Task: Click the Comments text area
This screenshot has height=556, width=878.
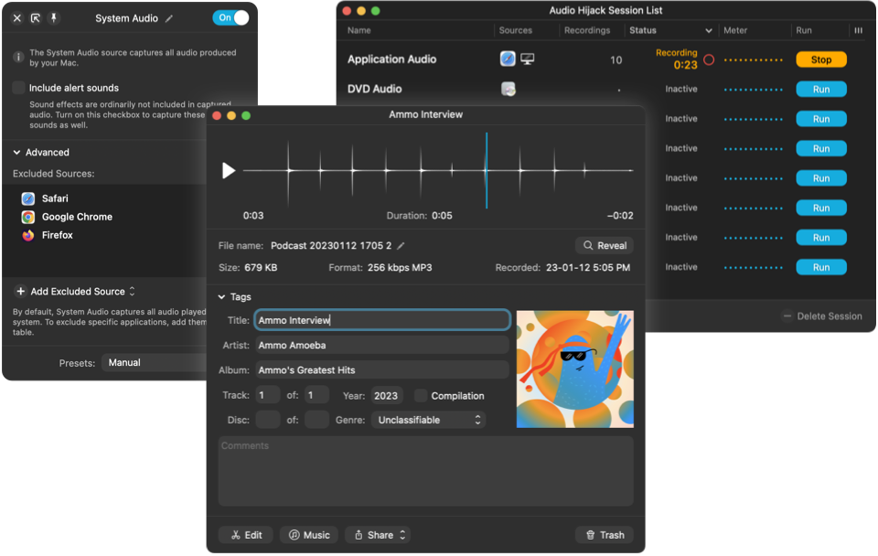Action: point(426,471)
